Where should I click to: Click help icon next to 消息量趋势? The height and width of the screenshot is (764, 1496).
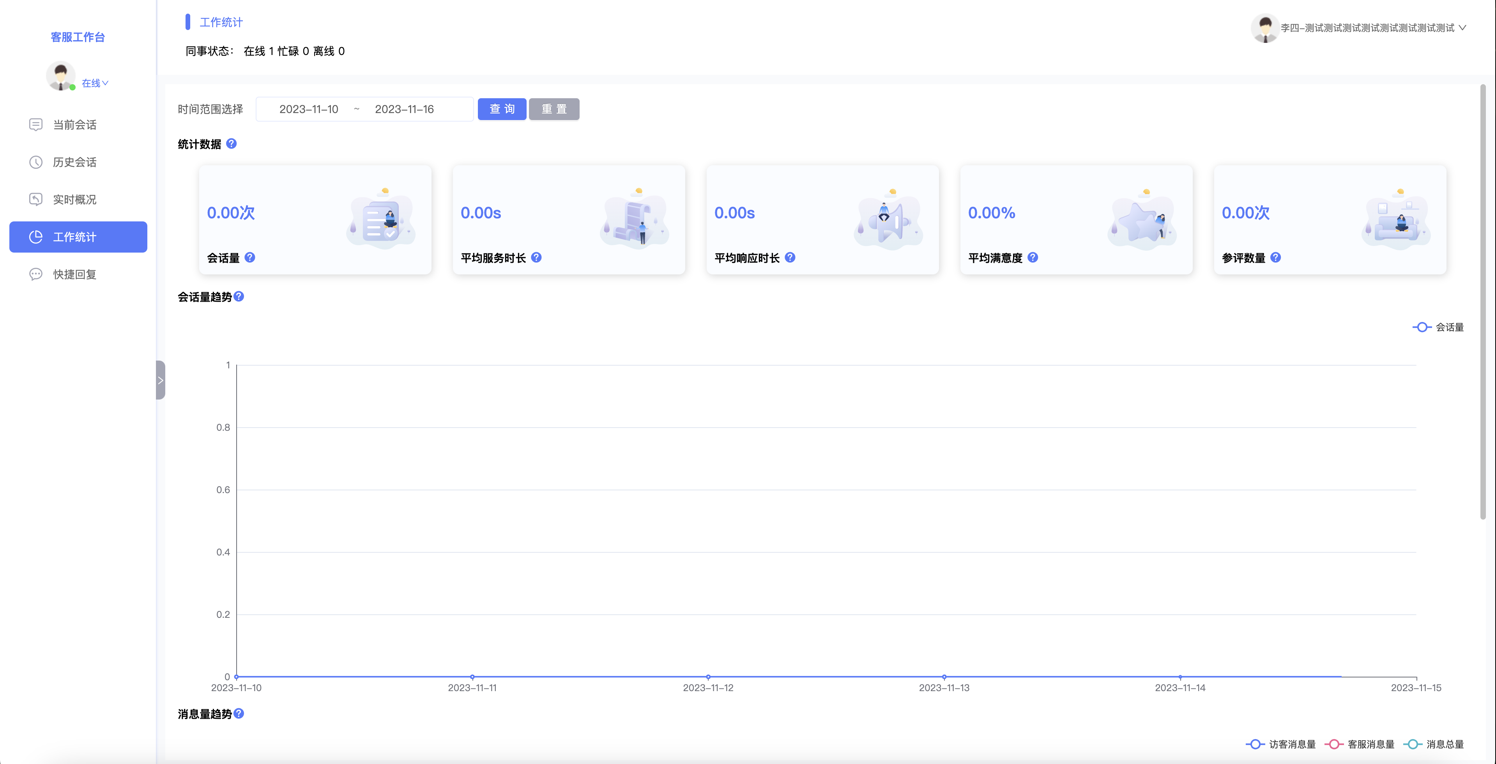(x=239, y=713)
